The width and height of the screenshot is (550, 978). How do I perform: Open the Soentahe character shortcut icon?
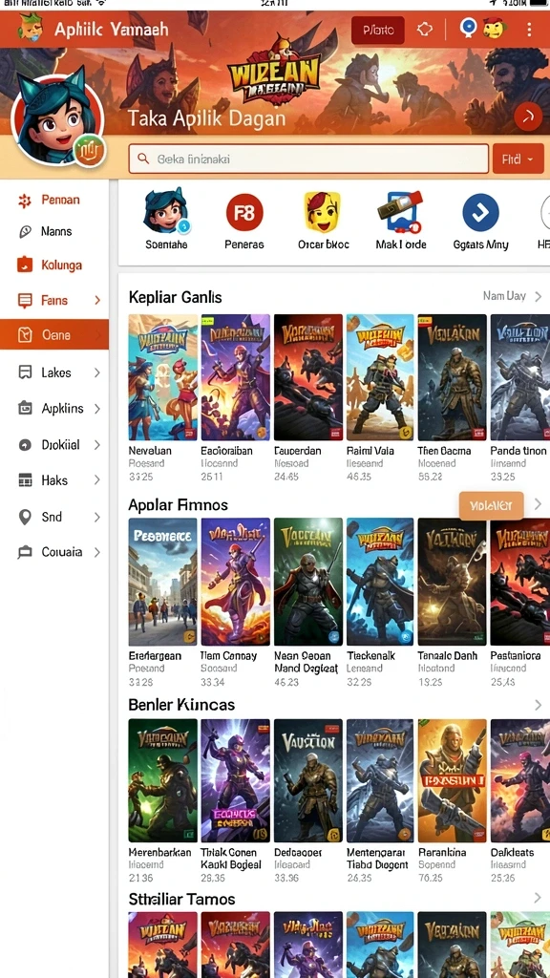[166, 211]
